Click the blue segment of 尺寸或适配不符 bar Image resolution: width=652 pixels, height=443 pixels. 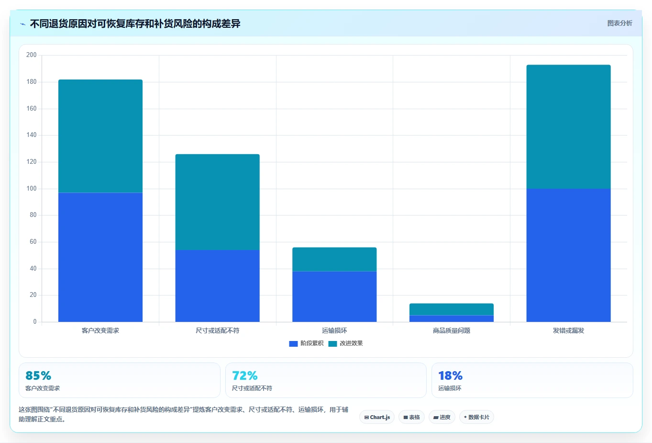pyautogui.click(x=218, y=286)
